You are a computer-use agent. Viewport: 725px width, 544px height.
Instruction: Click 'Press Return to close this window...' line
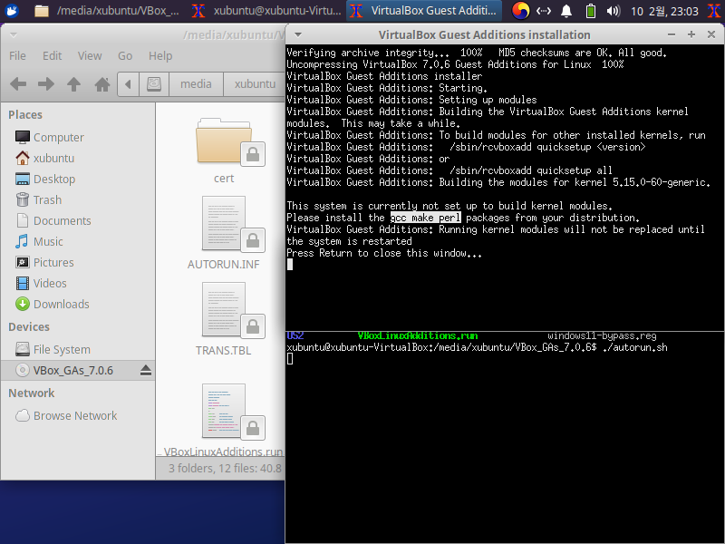(x=384, y=253)
